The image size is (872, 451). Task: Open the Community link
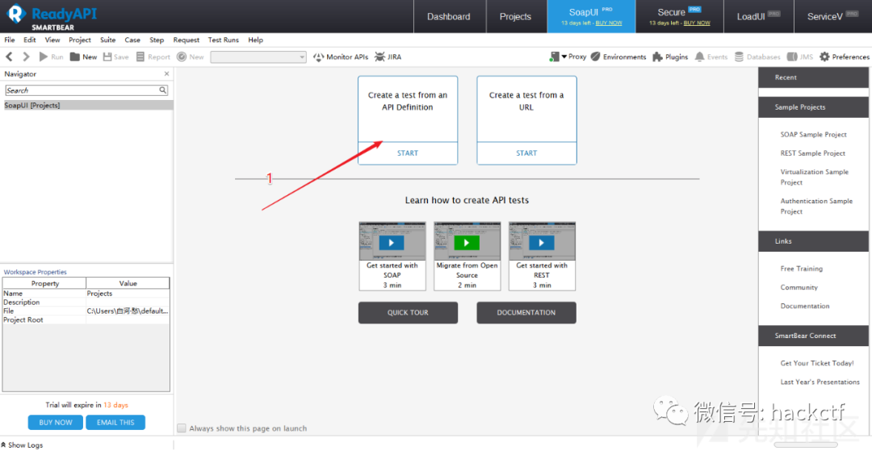click(x=799, y=288)
